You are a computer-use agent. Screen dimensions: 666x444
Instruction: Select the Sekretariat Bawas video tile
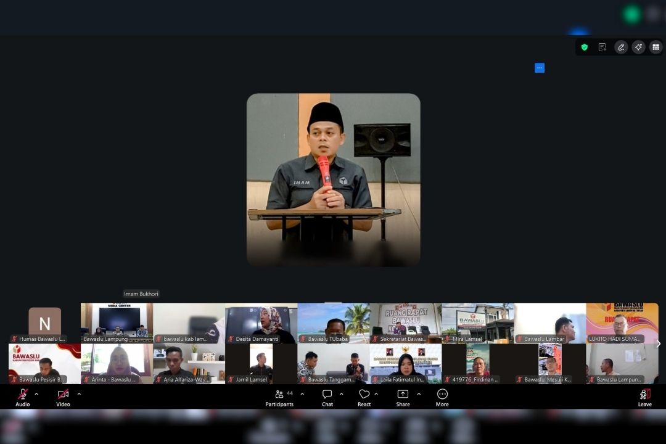pos(406,323)
